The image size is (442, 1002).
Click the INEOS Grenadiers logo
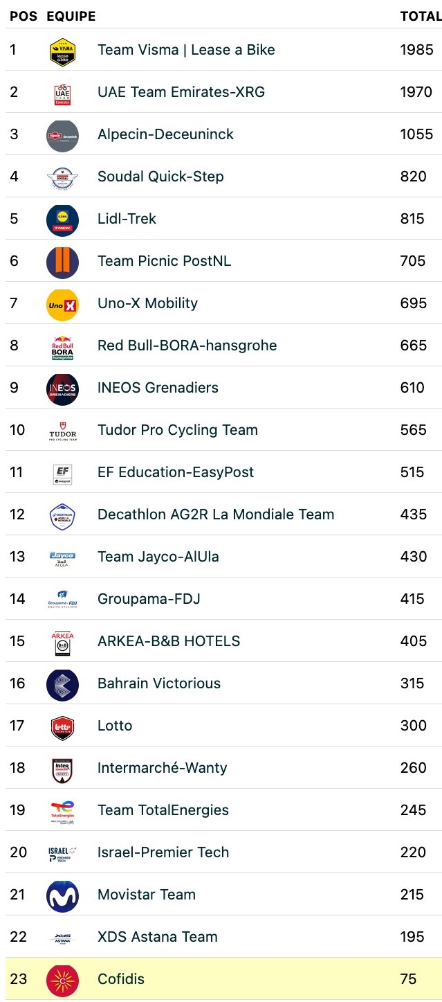click(x=62, y=388)
